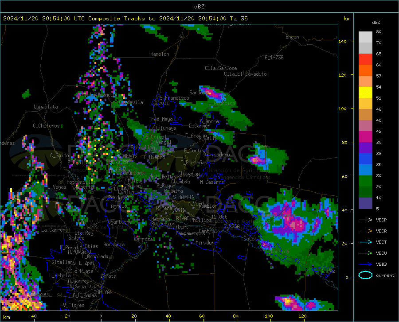Click the 'Clla.SanJose' map label
Viewport: 399px width, 322px height.
(x=221, y=68)
